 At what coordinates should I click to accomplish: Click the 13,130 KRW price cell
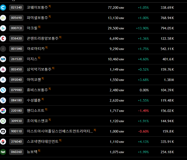point(116,18)
